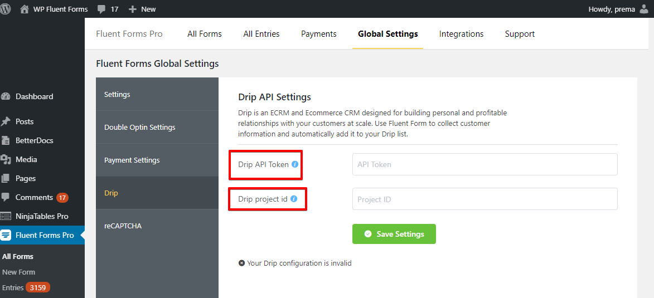654x298 pixels.
Task: Click the 17 comments count in admin bar
Action: point(114,9)
